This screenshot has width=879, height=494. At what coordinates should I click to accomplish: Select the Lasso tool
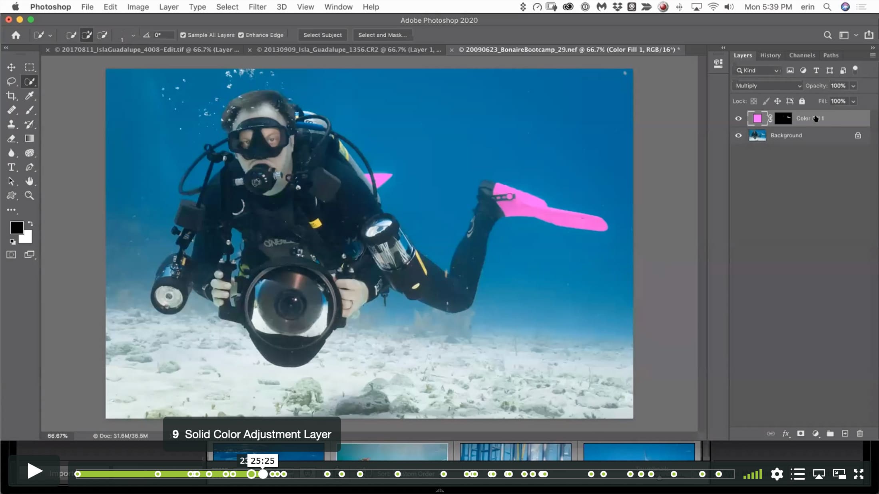[x=11, y=81]
